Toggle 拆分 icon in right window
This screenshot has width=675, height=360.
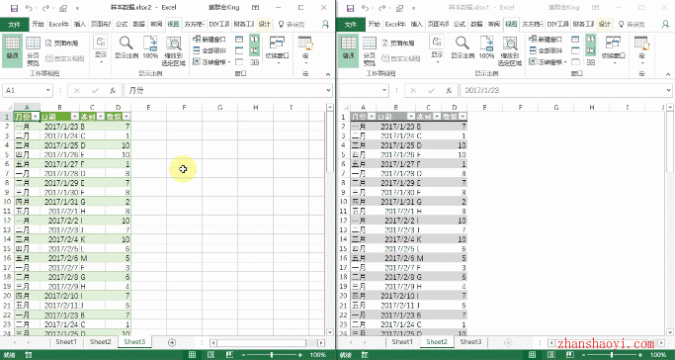tap(575, 40)
